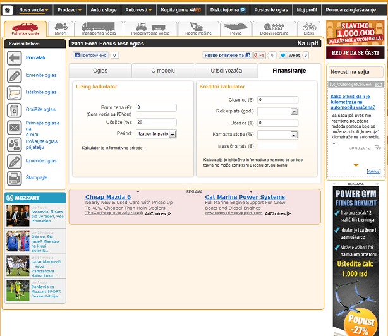Click the email envelope icon in sidebar
This screenshot has width=388, height=336.
click(x=15, y=128)
